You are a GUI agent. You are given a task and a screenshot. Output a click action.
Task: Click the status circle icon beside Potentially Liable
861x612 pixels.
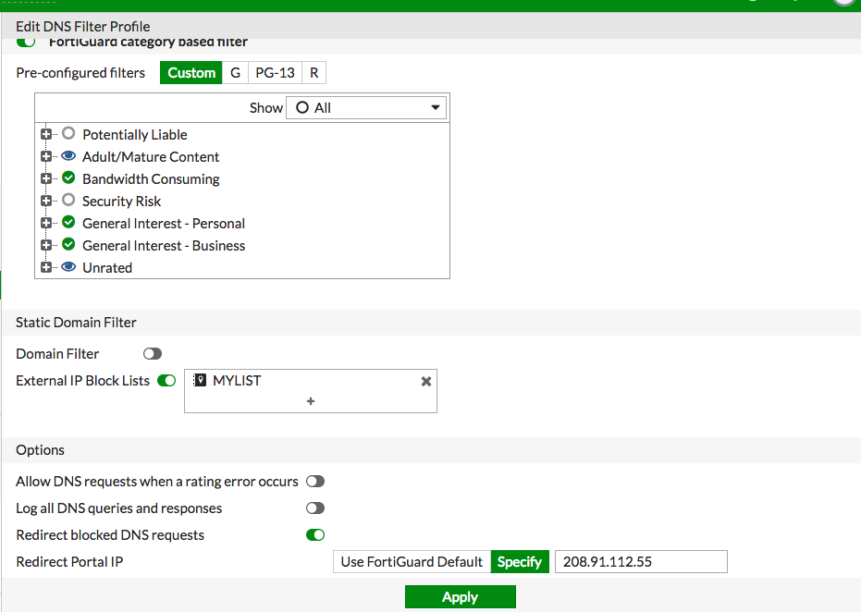(x=68, y=134)
